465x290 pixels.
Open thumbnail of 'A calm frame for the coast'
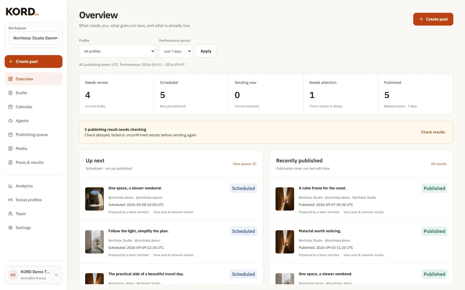(285, 199)
